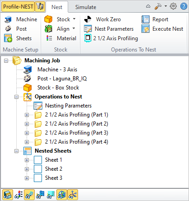
Task: Click the Post processor icon in ribbon
Action: [x=8, y=28]
